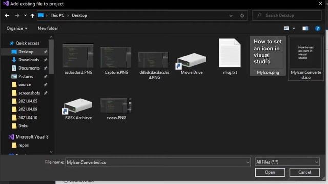Go forward with the right arrow

click(17, 15)
